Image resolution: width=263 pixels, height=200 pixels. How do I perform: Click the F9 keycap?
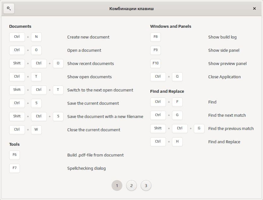point(156,50)
